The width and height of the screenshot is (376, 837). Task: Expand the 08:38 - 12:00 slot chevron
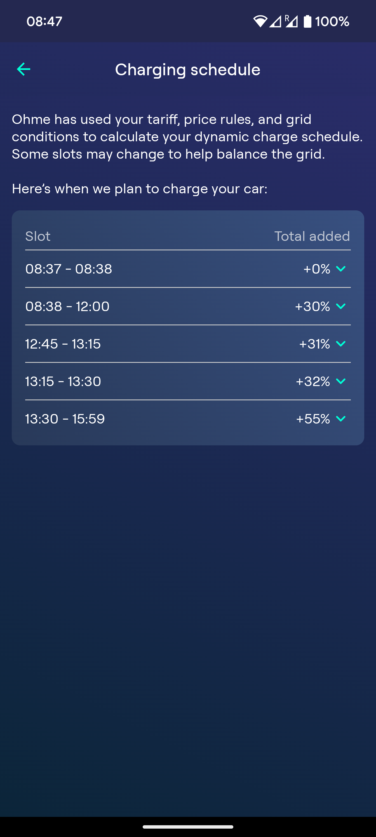pyautogui.click(x=340, y=306)
